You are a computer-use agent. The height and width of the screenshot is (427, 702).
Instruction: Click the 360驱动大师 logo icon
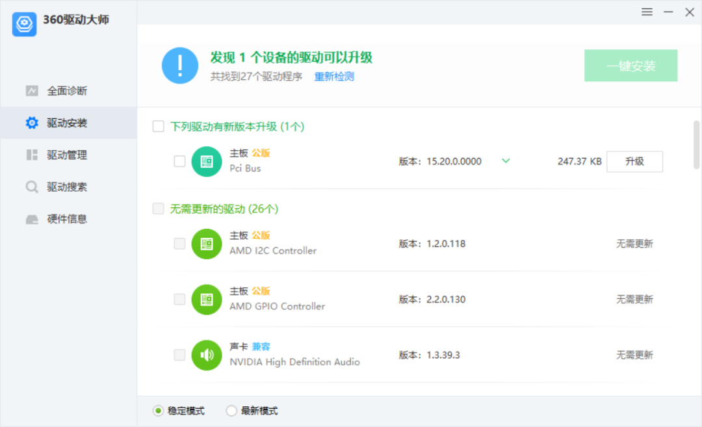point(24,24)
